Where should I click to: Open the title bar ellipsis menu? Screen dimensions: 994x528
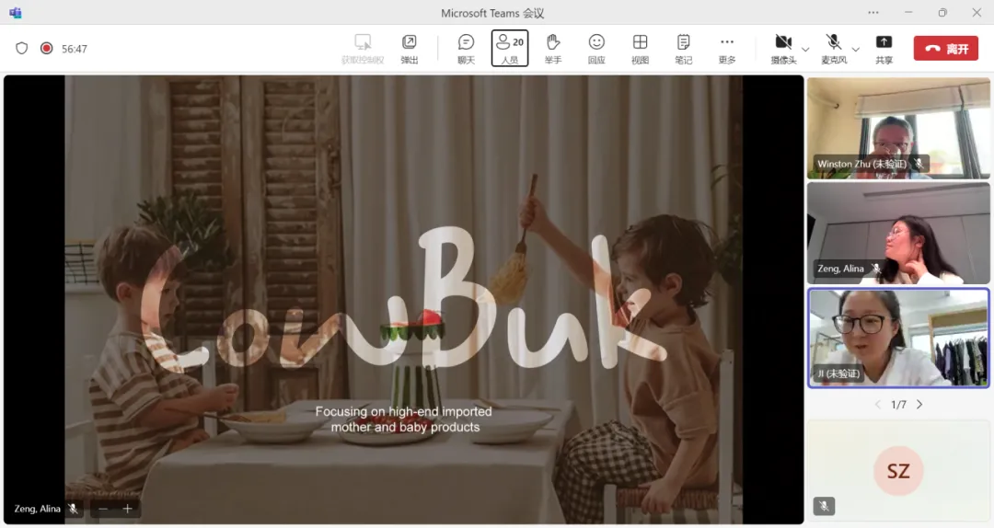pyautogui.click(x=873, y=12)
